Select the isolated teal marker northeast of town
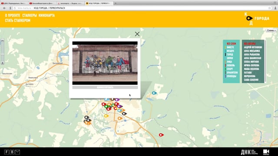Screen dimensions: 278x156 point(154,93)
